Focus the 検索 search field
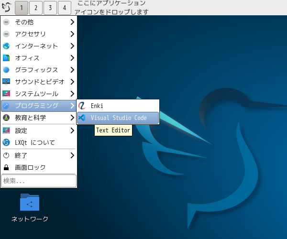 click(x=39, y=181)
